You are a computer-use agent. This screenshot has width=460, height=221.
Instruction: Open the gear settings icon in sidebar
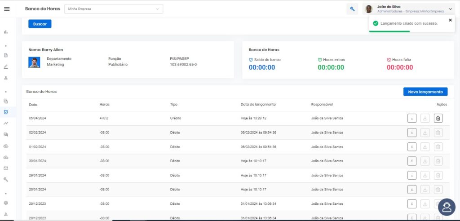(5, 203)
